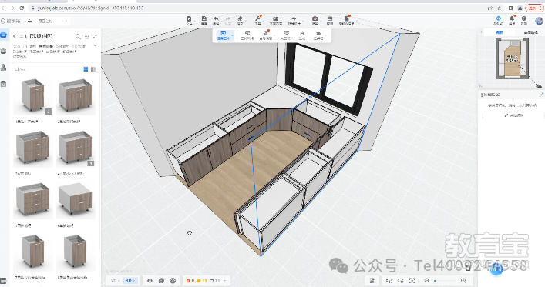Open the globe tool dropdown arrow
This screenshot has height=287, width=545.
click(274, 35)
